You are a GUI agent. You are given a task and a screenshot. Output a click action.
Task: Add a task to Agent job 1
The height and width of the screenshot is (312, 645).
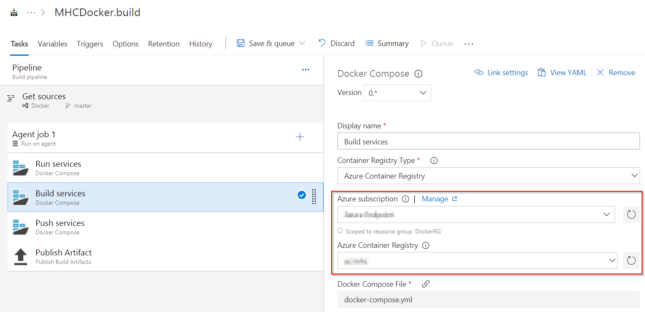click(300, 137)
